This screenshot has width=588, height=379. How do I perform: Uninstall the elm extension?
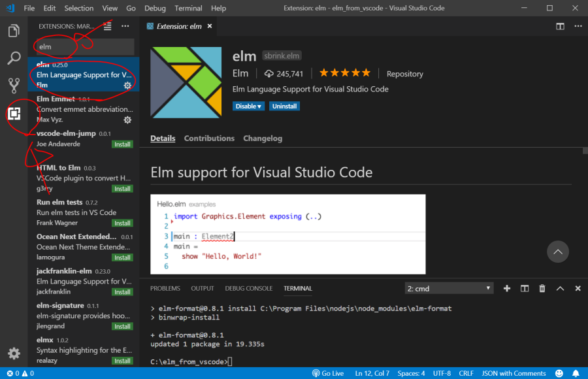(x=284, y=107)
